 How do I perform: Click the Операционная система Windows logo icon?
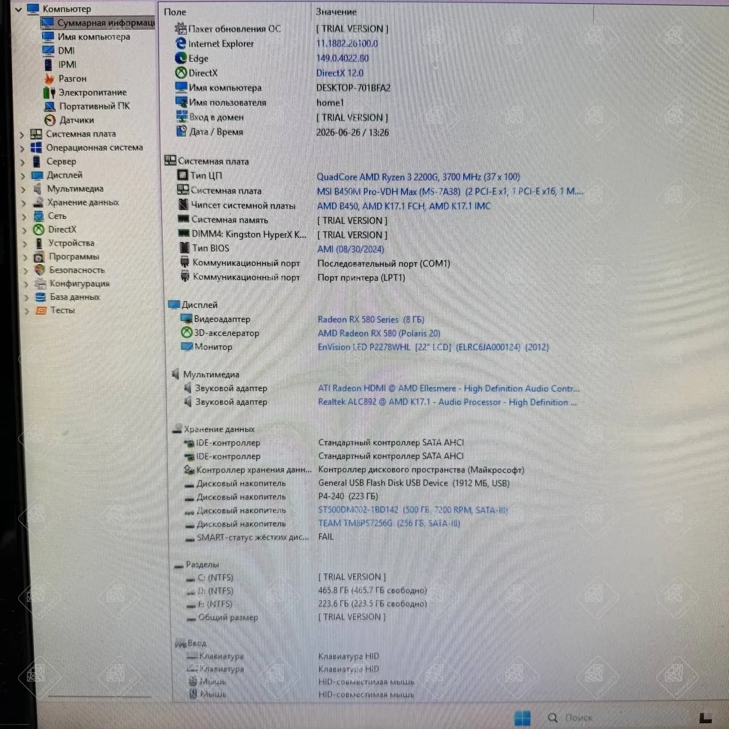pyautogui.click(x=36, y=148)
